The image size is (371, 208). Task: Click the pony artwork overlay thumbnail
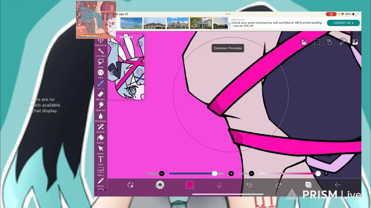point(96,20)
